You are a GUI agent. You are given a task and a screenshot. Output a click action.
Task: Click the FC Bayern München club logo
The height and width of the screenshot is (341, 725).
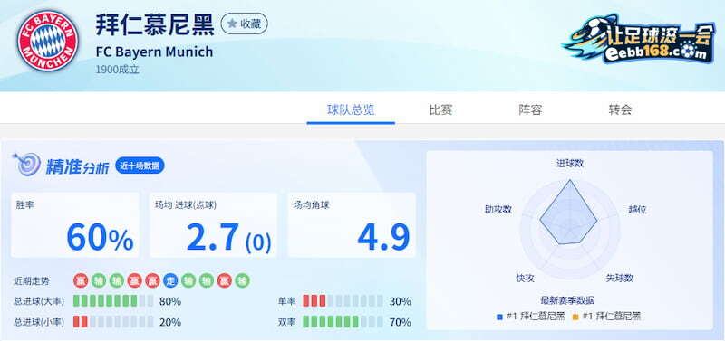(48, 41)
